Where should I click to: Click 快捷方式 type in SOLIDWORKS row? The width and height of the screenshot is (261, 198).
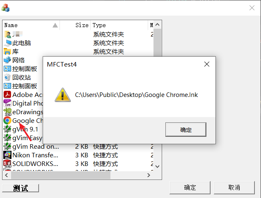105,164
